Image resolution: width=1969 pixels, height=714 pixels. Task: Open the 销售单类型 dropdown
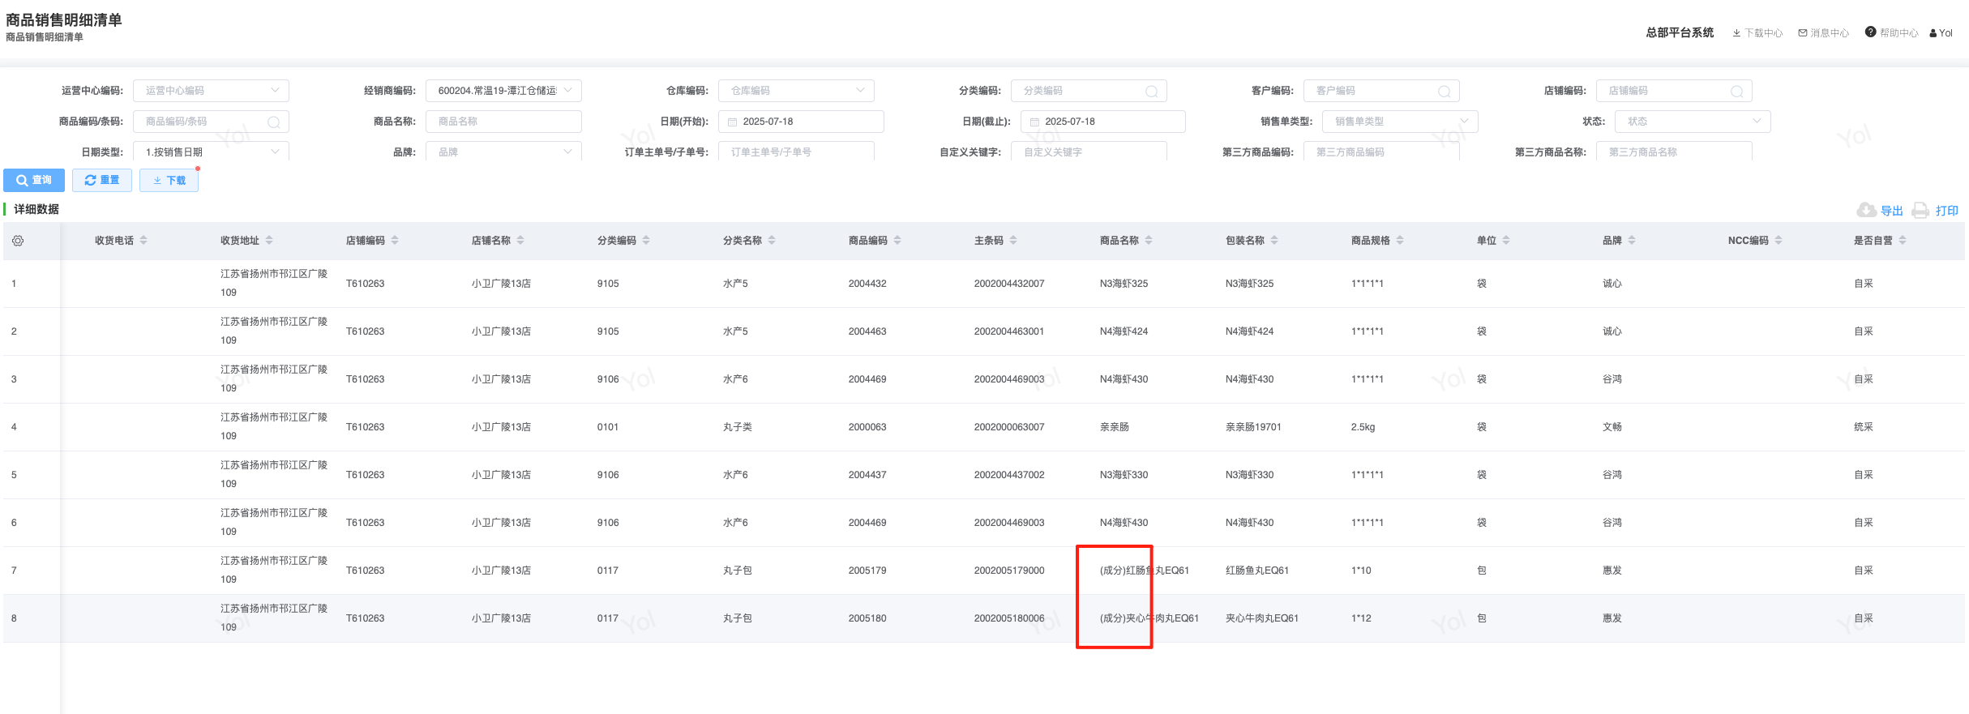[x=1464, y=122]
